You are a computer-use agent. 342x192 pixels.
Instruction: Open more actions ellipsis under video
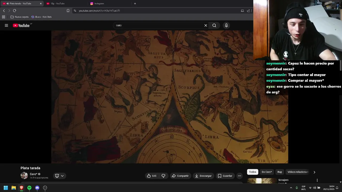(x=239, y=176)
